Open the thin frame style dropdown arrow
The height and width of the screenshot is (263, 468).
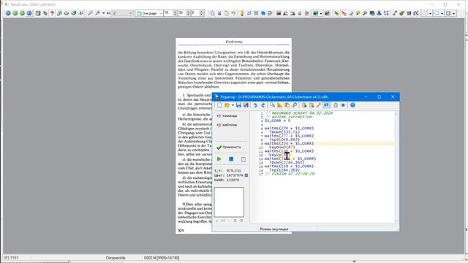click(x=442, y=13)
